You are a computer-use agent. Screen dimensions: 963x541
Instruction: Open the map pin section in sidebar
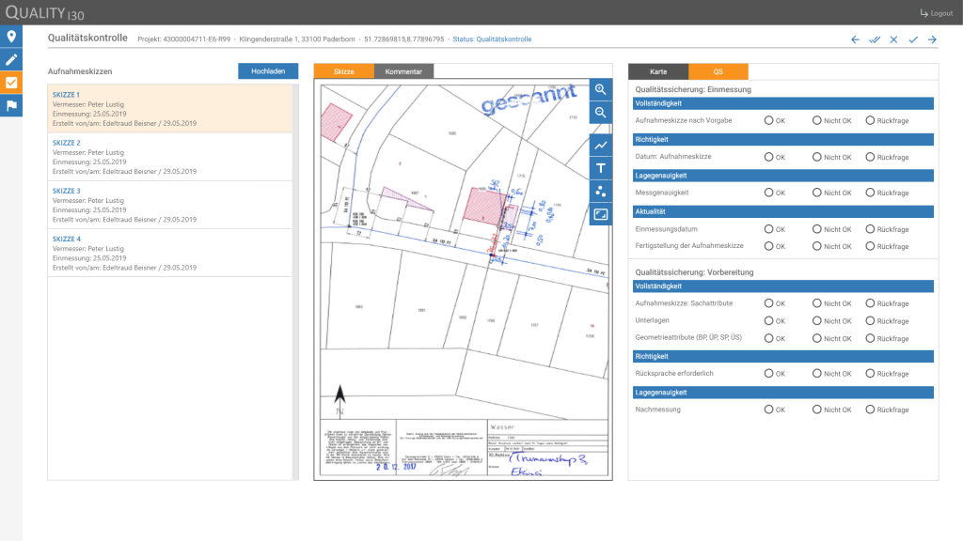pyautogui.click(x=11, y=37)
